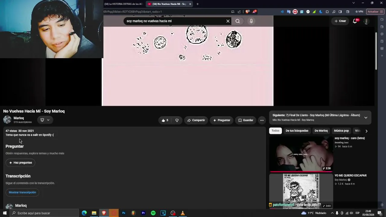386x217 pixels.
Task: Click the Windows taskbar search box
Action: pyautogui.click(x=44, y=213)
